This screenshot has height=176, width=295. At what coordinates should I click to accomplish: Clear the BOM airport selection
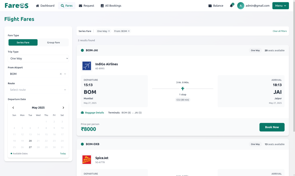coord(61,74)
